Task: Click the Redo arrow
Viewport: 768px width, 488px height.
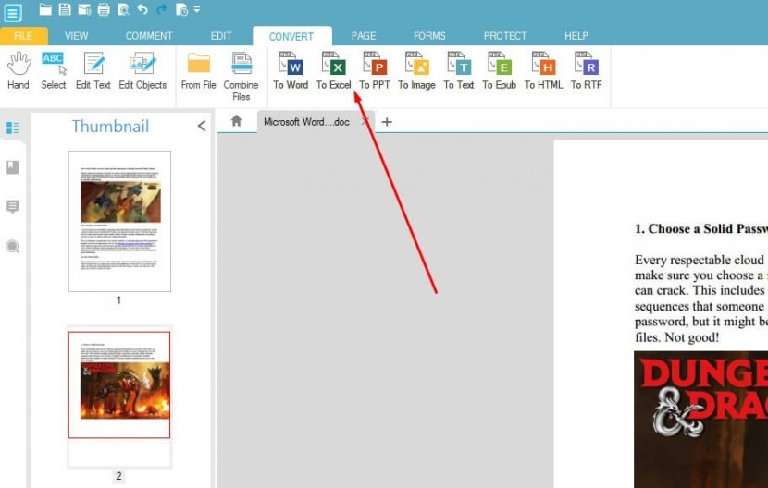Action: click(x=162, y=9)
